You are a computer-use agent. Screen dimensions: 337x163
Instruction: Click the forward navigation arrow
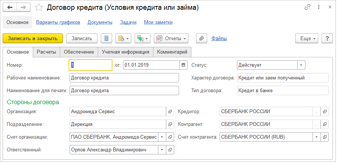point(23,7)
